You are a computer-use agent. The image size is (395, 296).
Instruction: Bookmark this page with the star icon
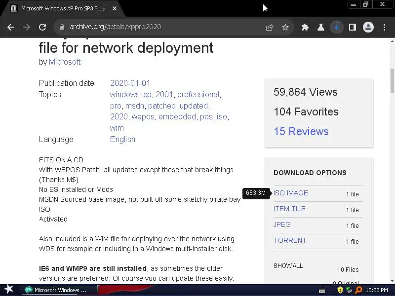tap(285, 27)
